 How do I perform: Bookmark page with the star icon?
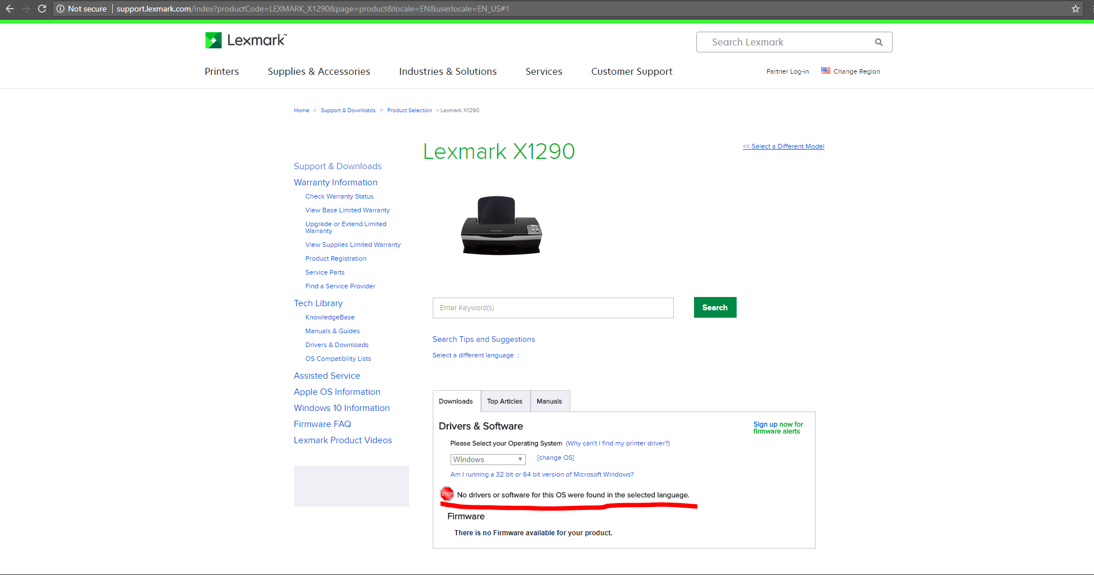(x=1075, y=9)
